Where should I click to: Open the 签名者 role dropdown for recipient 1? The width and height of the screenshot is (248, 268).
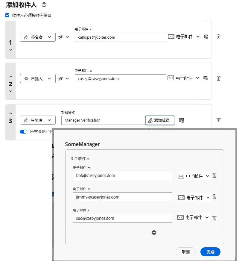tap(38, 37)
